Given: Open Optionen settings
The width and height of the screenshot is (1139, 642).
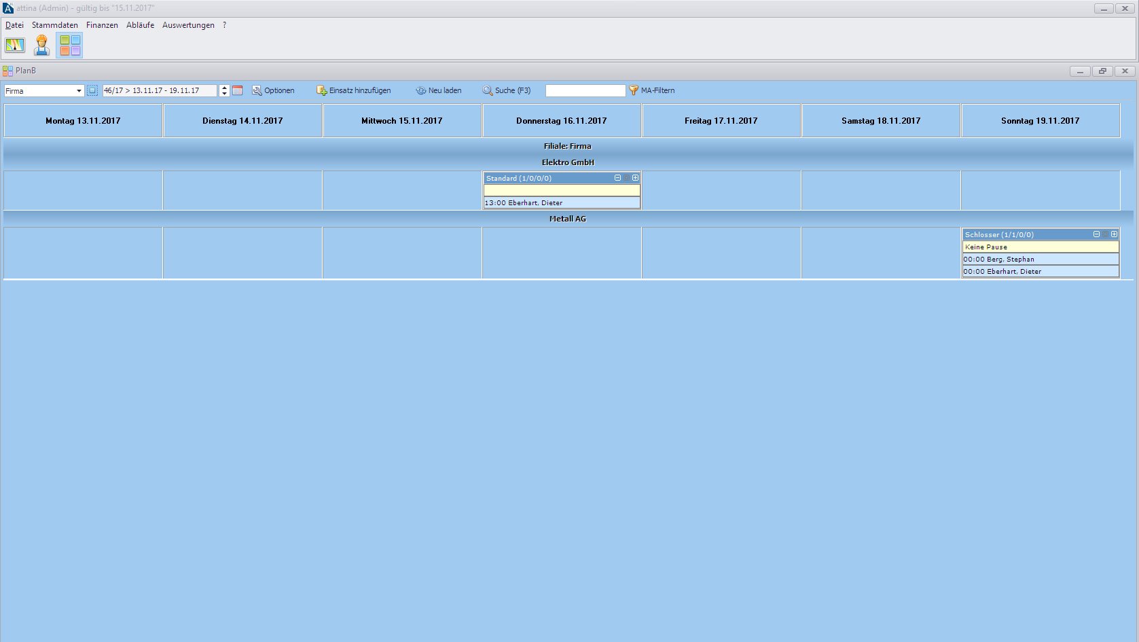Looking at the screenshot, I should pos(273,90).
